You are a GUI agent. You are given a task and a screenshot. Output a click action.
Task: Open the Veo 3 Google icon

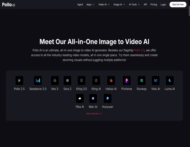click(55, 80)
